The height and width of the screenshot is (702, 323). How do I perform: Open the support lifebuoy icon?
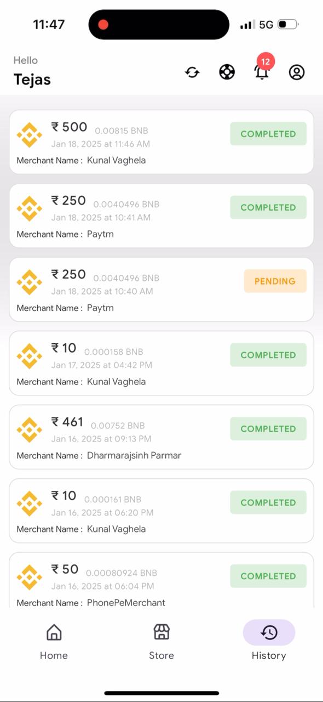click(227, 72)
